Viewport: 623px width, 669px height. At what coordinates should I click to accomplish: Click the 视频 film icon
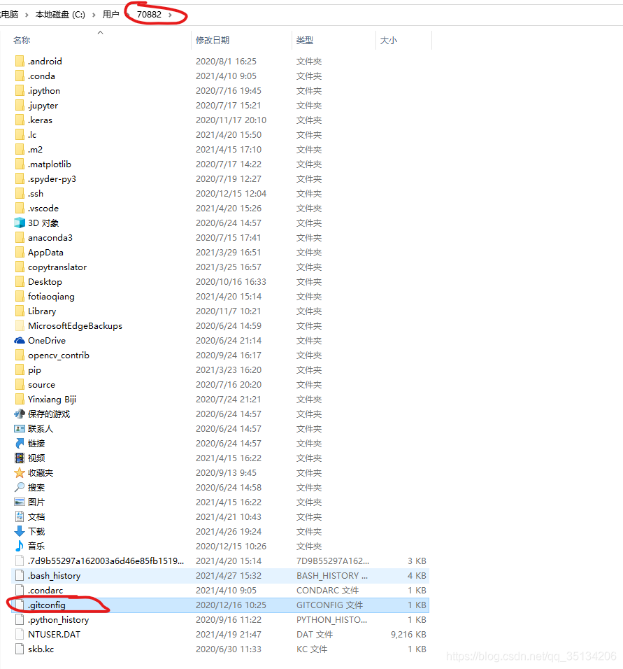[x=20, y=458]
